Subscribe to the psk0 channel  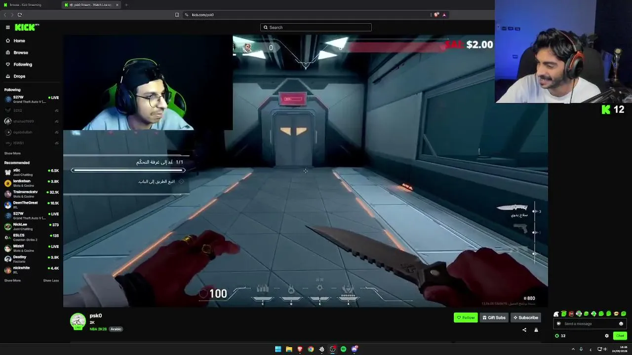pos(525,318)
